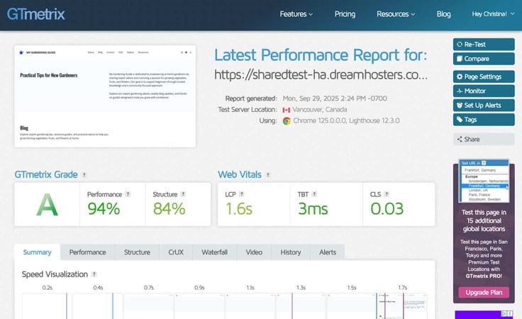Click the Structure score help icon
The image size is (522, 319).
tap(183, 194)
